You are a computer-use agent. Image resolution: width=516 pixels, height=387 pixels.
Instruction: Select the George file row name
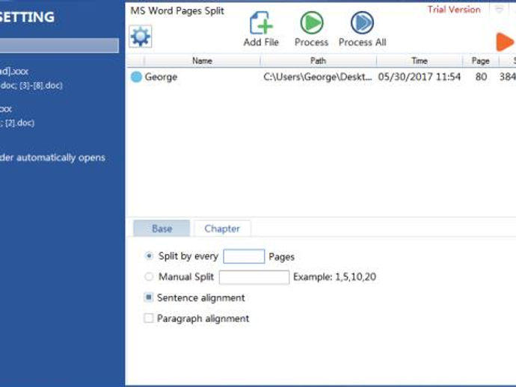click(161, 77)
